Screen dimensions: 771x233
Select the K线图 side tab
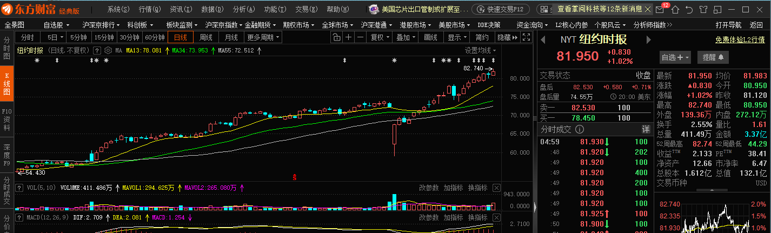6,84
